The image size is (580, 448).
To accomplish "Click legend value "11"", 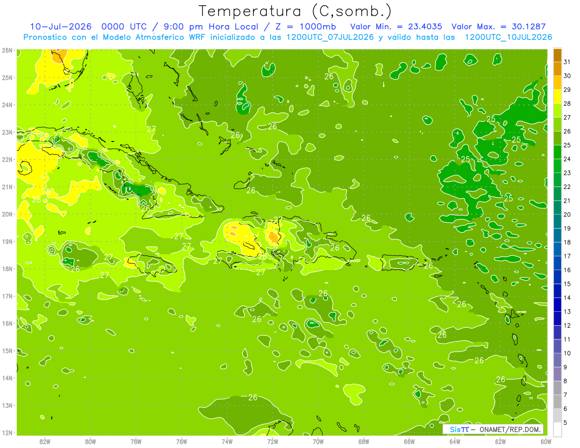I will (x=567, y=339).
